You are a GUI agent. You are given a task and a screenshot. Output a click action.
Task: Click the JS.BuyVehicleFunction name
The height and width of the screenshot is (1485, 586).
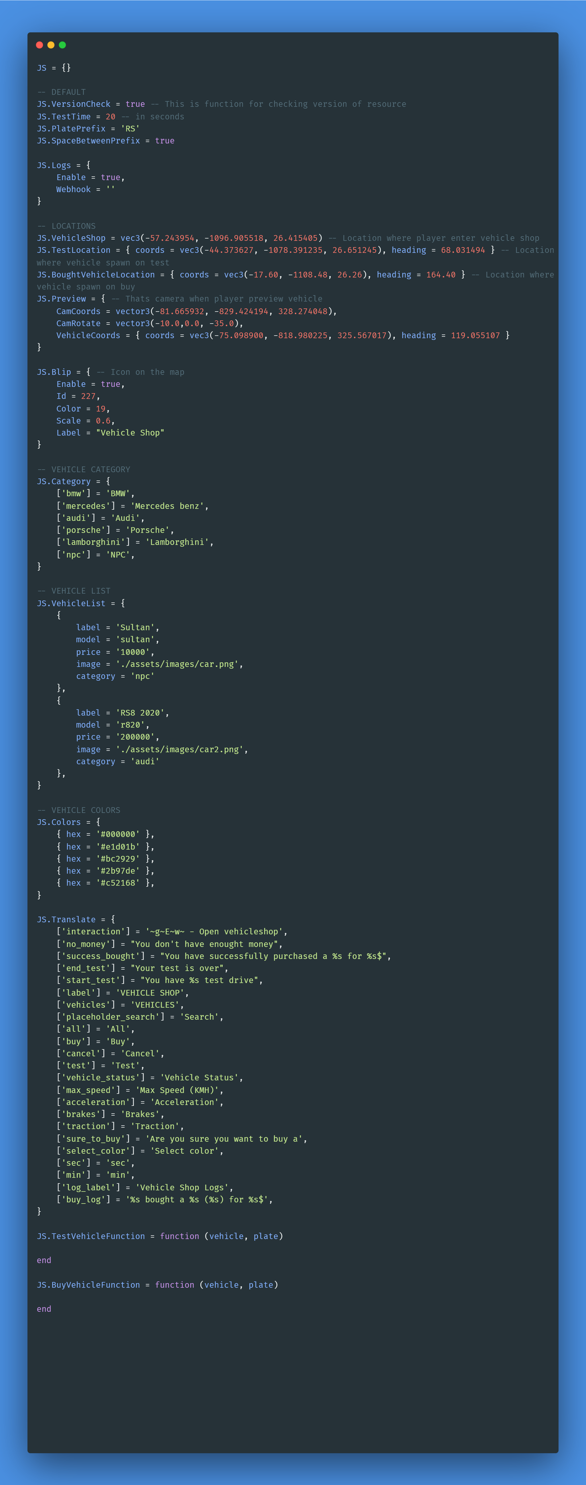[88, 1285]
